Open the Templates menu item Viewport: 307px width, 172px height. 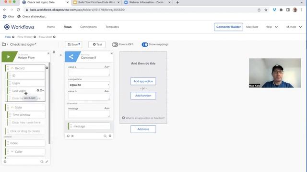[112, 27]
